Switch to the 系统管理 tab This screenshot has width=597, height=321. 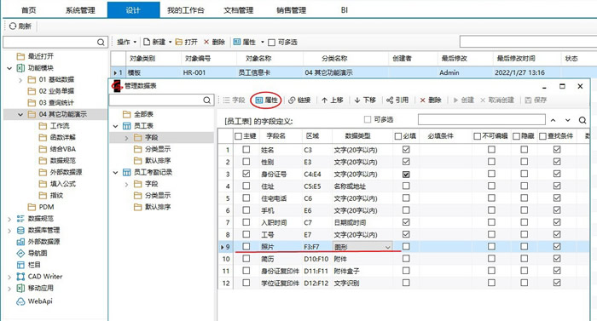pos(80,10)
